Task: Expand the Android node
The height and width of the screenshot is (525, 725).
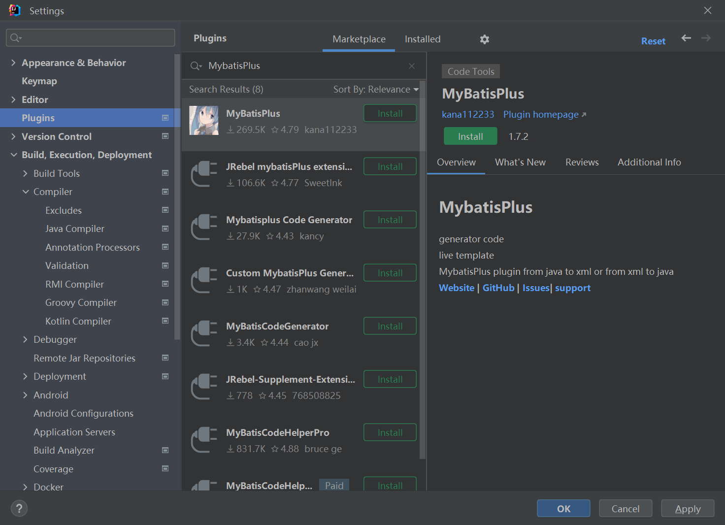Action: pyautogui.click(x=25, y=395)
